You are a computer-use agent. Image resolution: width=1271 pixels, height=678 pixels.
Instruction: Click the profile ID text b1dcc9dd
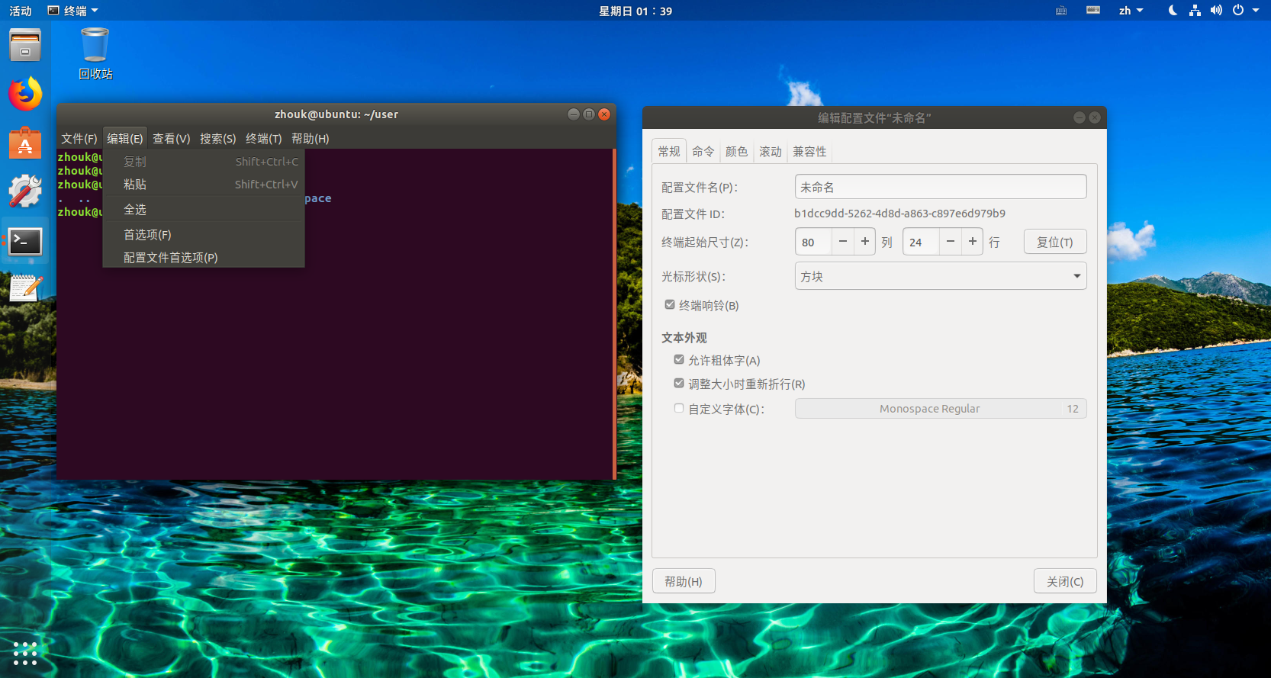pyautogui.click(x=900, y=214)
